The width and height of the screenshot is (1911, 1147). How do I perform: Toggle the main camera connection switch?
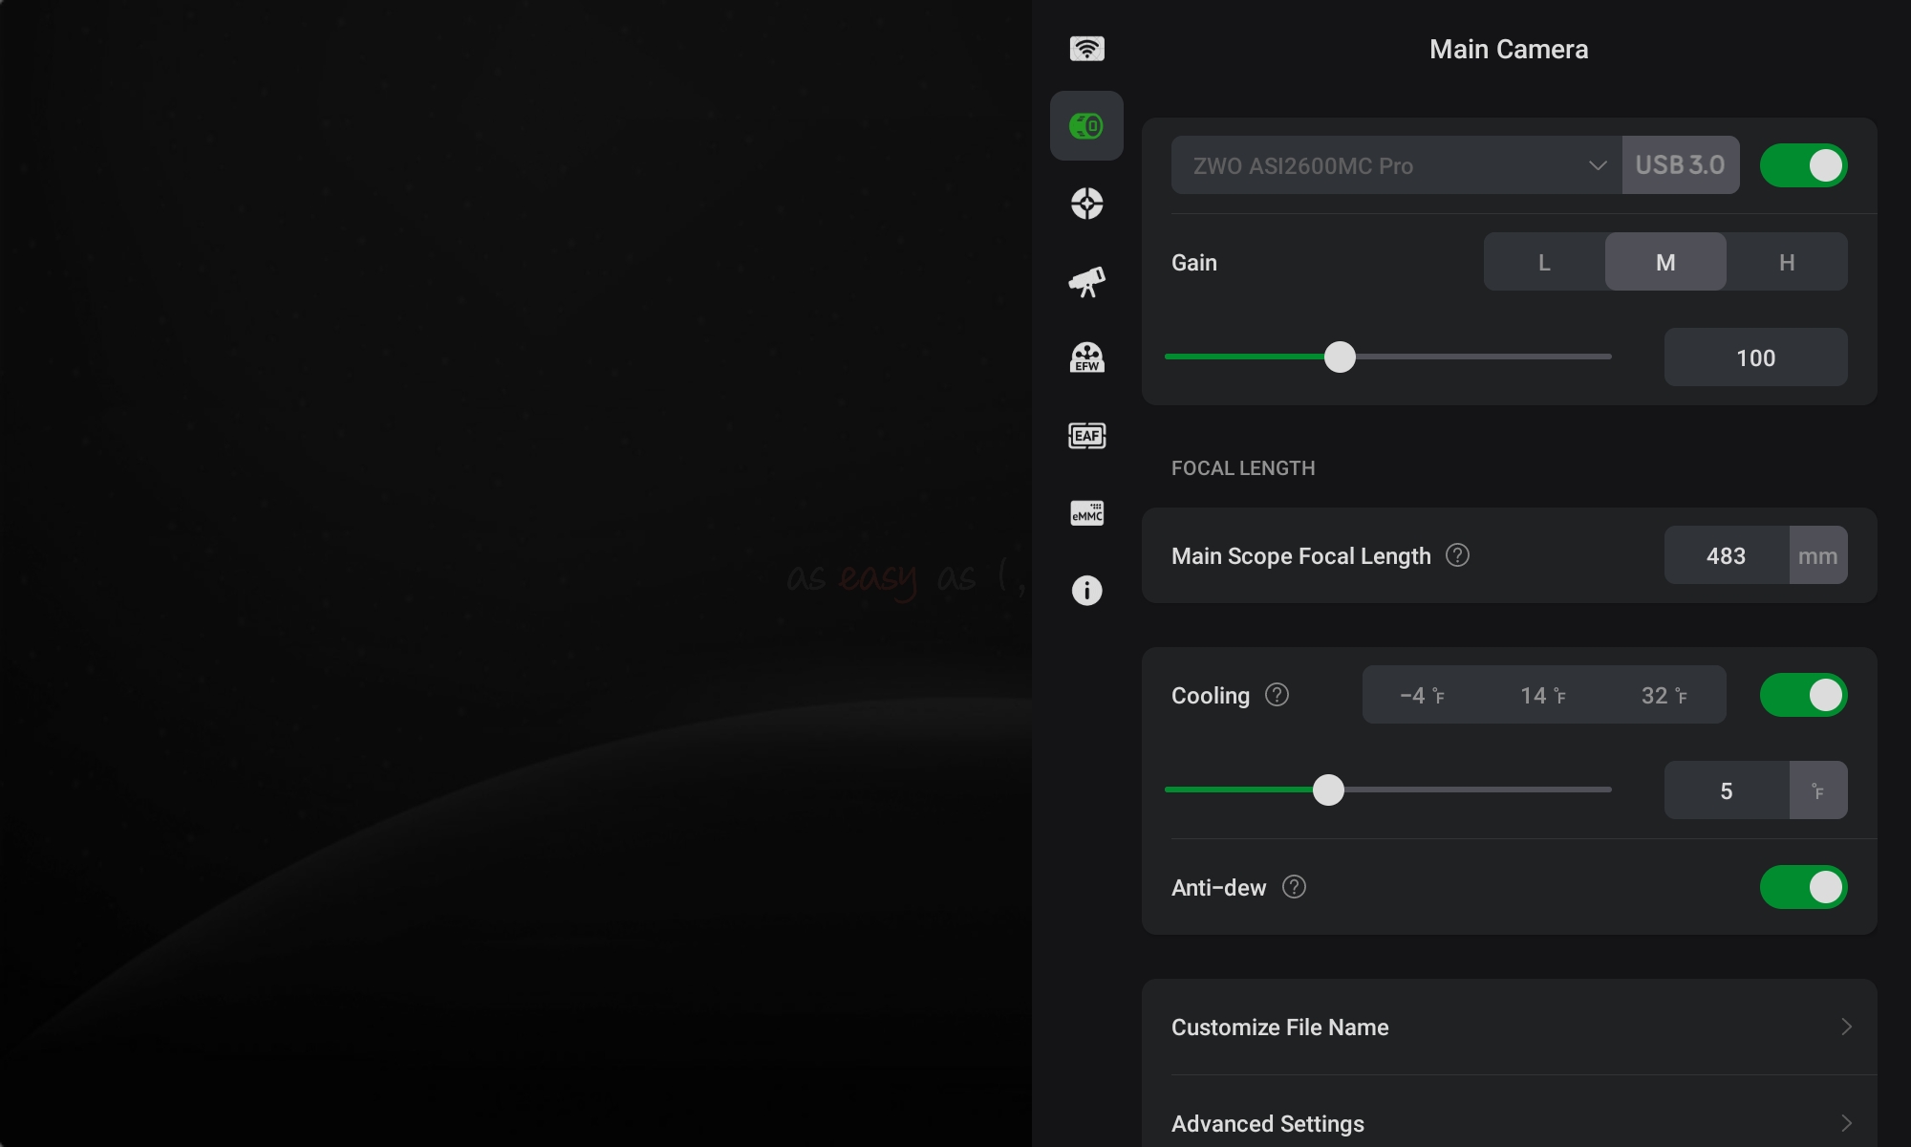click(x=1803, y=165)
